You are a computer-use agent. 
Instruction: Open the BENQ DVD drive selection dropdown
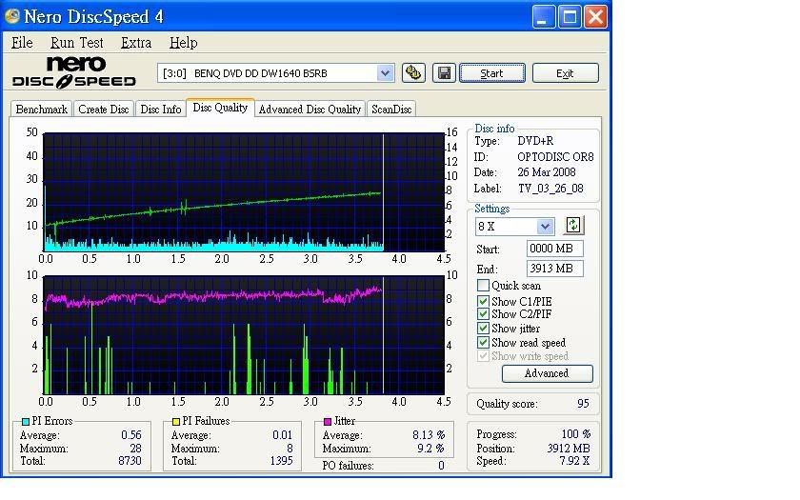coord(385,73)
